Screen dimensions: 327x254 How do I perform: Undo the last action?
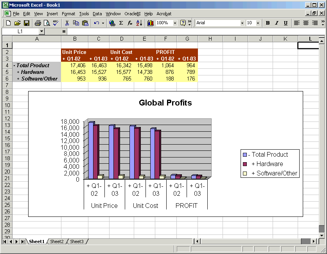pos(97,23)
